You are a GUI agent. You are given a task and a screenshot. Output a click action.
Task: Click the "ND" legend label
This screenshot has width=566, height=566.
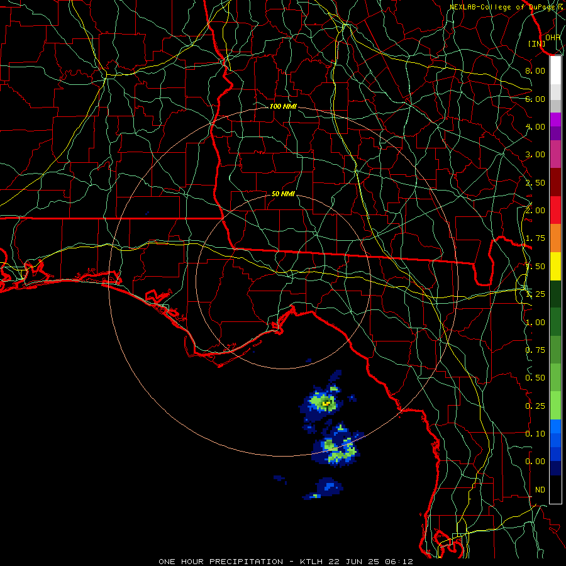tap(540, 490)
